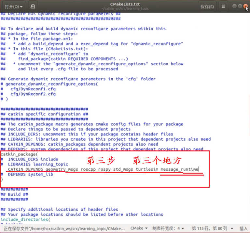Open the hamburger menu icon
Image resolution: width=250 pixels, height=233 pixels.
[223, 7]
